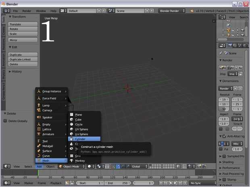250x187 pixels.
Task: Open the Curve submenu
Action: tap(52, 156)
